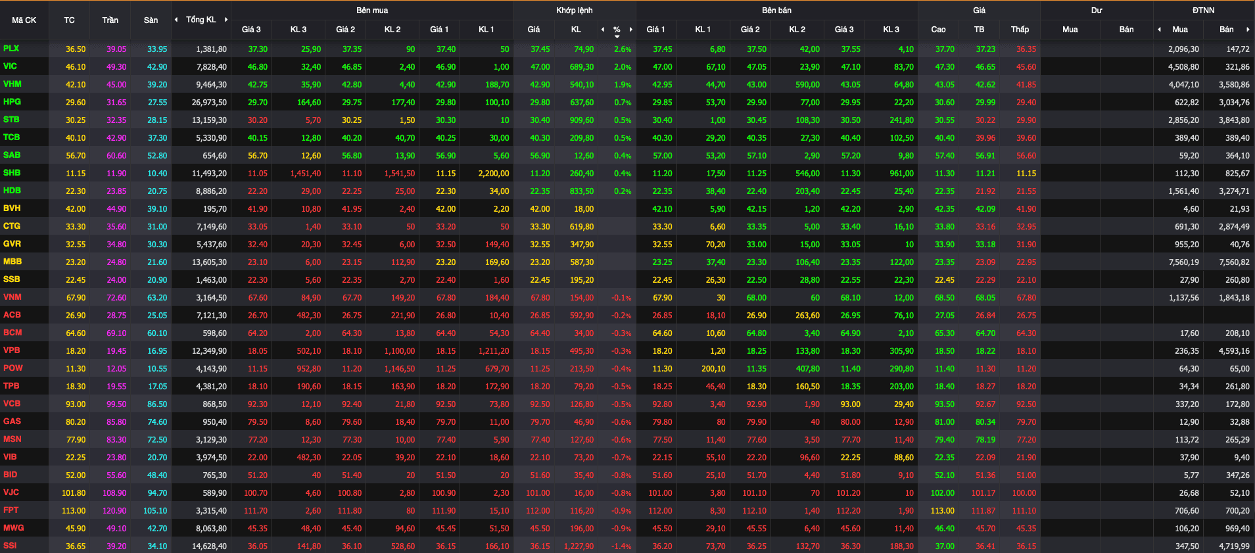Viewport: 1255px width, 553px height.
Task: Open VNM stock ticker
Action: (x=12, y=297)
